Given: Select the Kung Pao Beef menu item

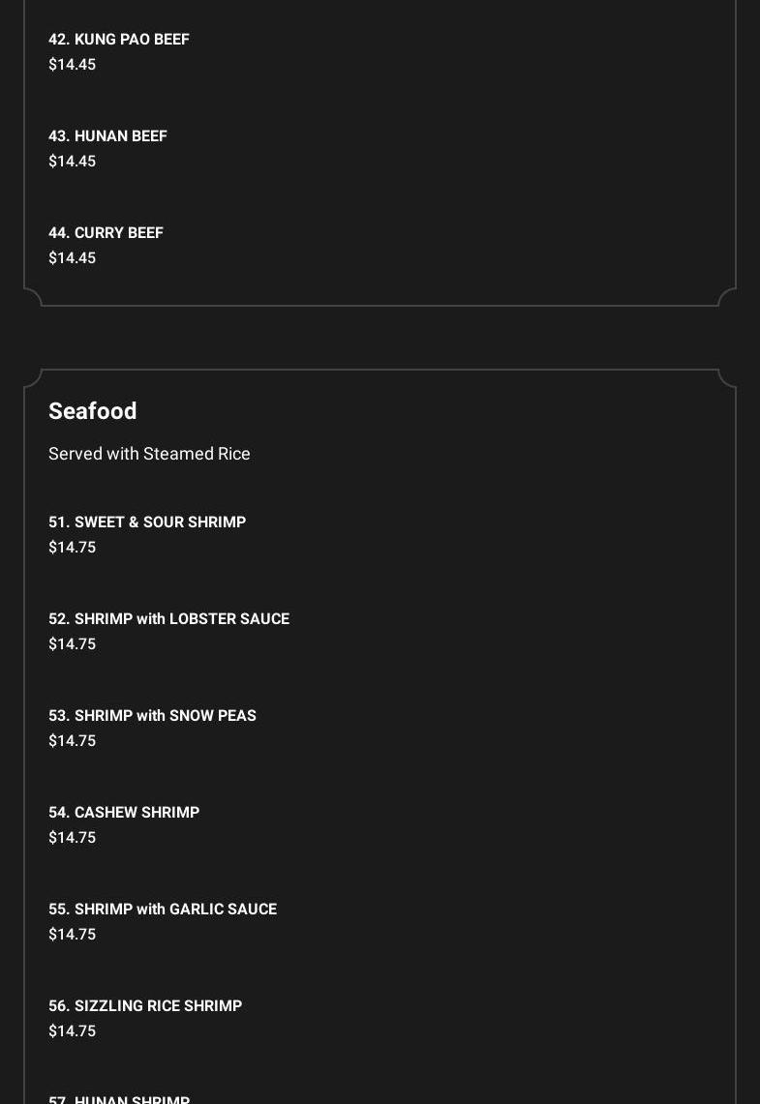Looking at the screenshot, I should [119, 40].
